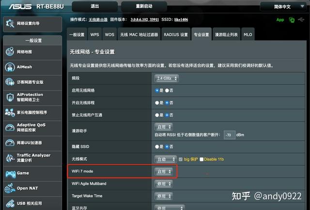Switch to the 漫游阻止列表 tab
Image resolution: width=310 pixels, height=210 pixels.
[226, 34]
